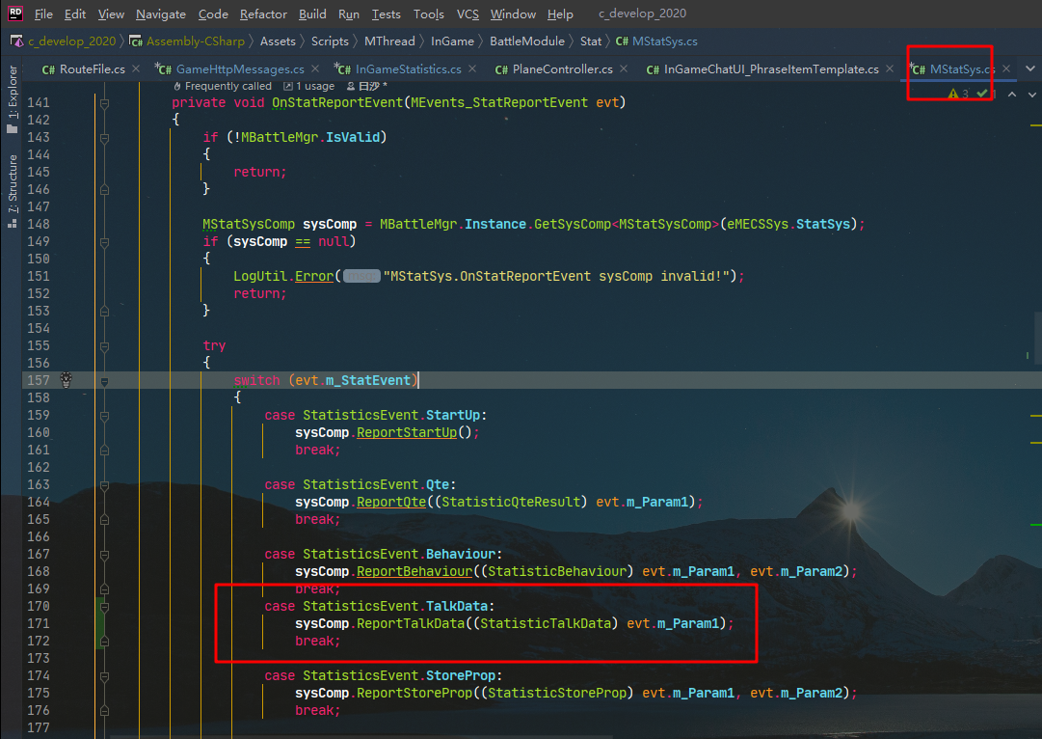Close the MStatSys.cs tab
The image size is (1042, 739).
point(1006,68)
